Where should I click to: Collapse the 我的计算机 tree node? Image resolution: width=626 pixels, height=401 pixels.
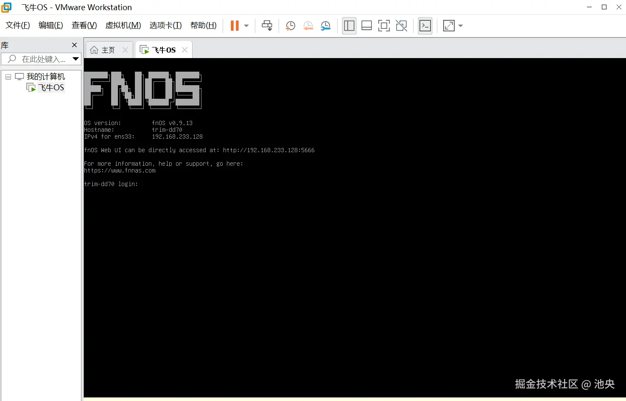8,77
